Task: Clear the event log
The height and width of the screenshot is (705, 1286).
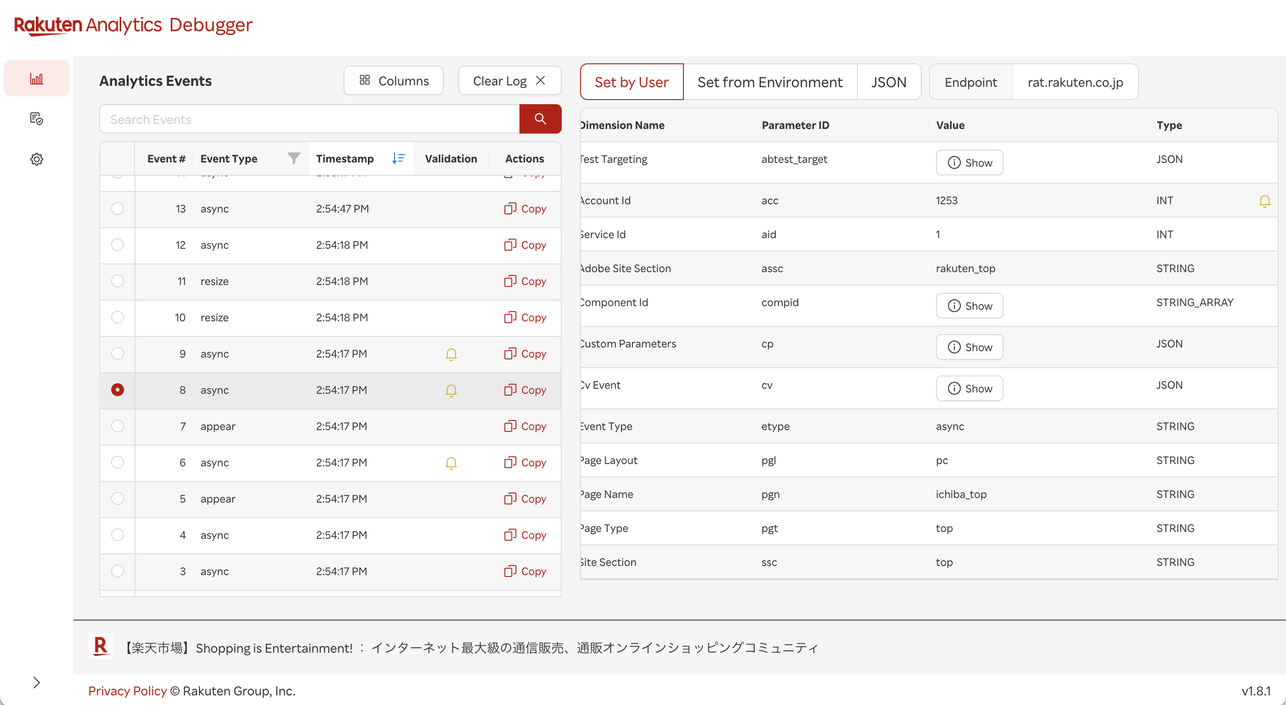Action: pos(509,80)
